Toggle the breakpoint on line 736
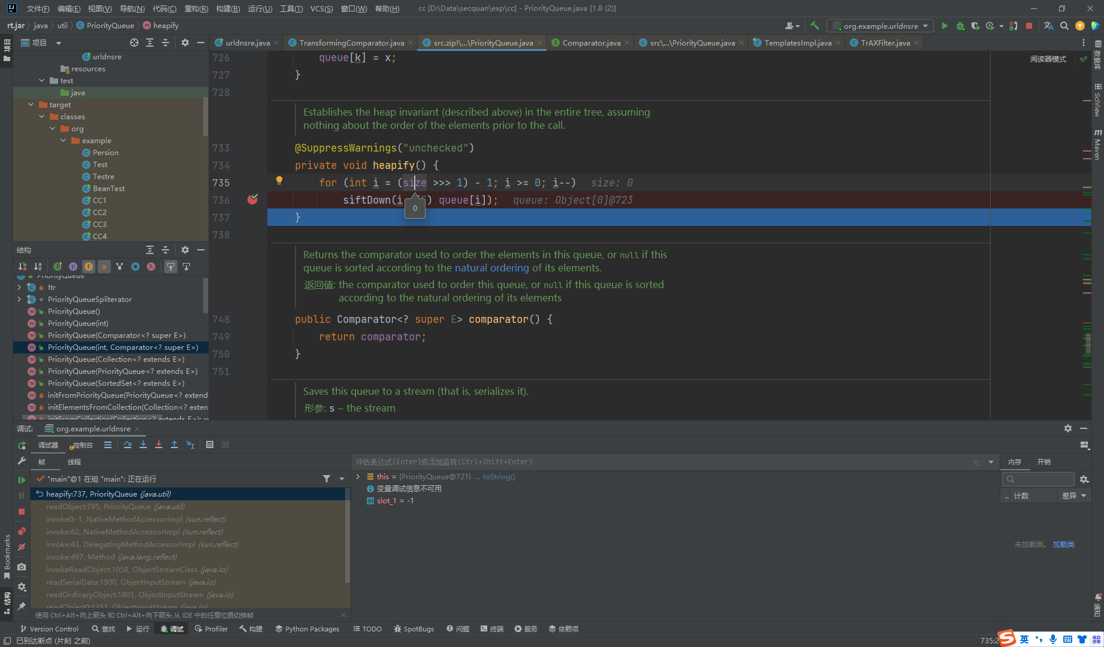This screenshot has height=647, width=1104. pos(252,199)
